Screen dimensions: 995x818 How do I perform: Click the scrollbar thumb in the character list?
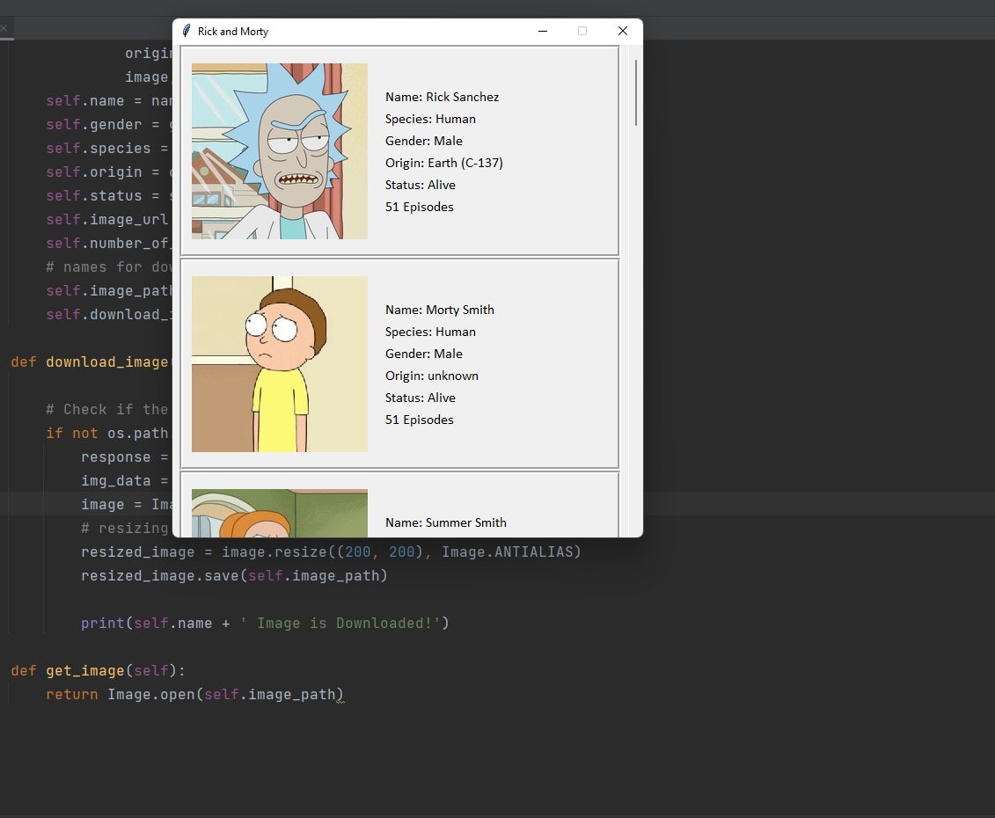(636, 92)
